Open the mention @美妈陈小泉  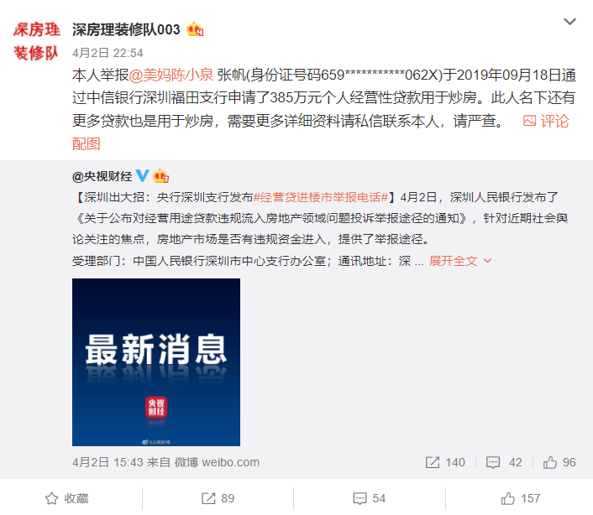[171, 75]
